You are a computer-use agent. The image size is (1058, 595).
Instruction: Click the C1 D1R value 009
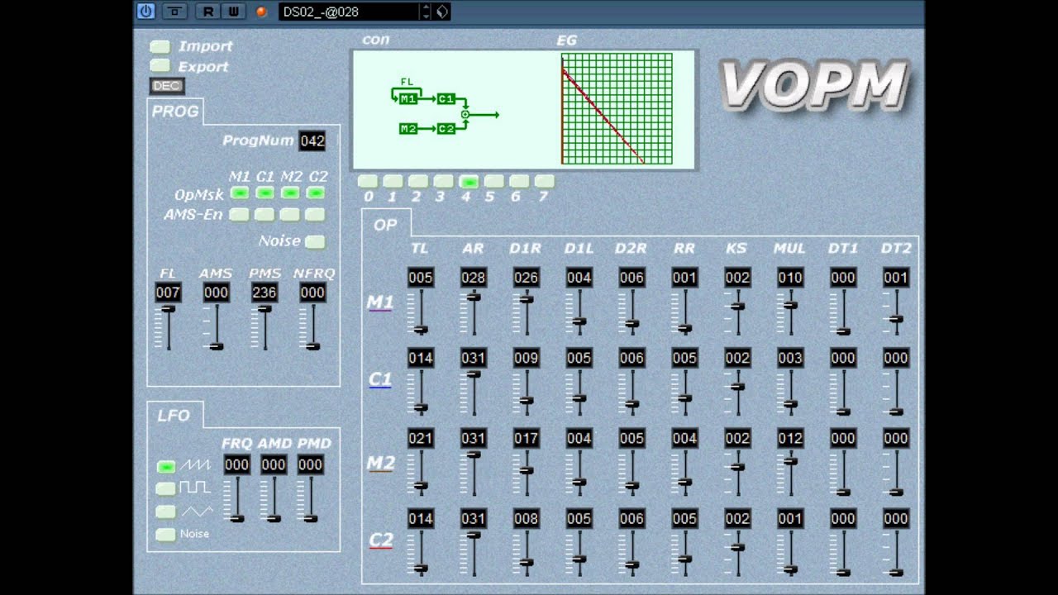pos(526,358)
